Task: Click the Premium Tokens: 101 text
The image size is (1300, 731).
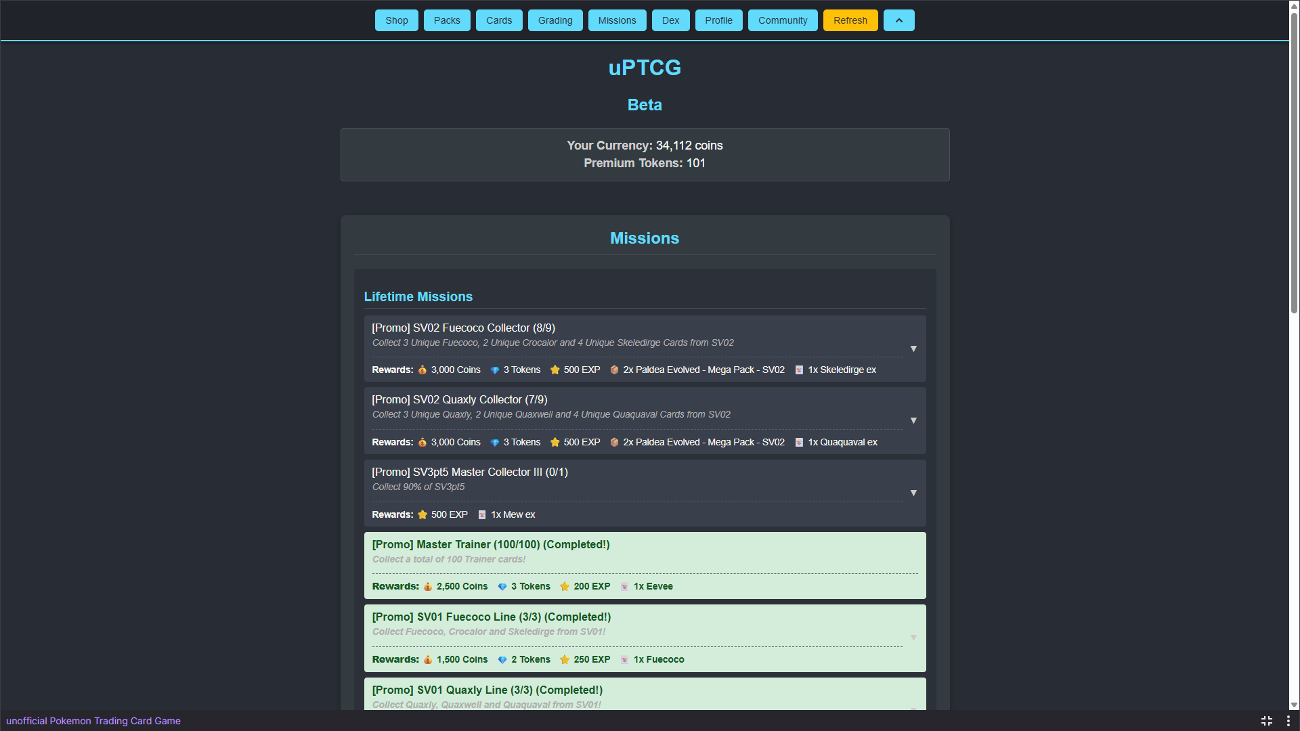Action: pyautogui.click(x=645, y=163)
